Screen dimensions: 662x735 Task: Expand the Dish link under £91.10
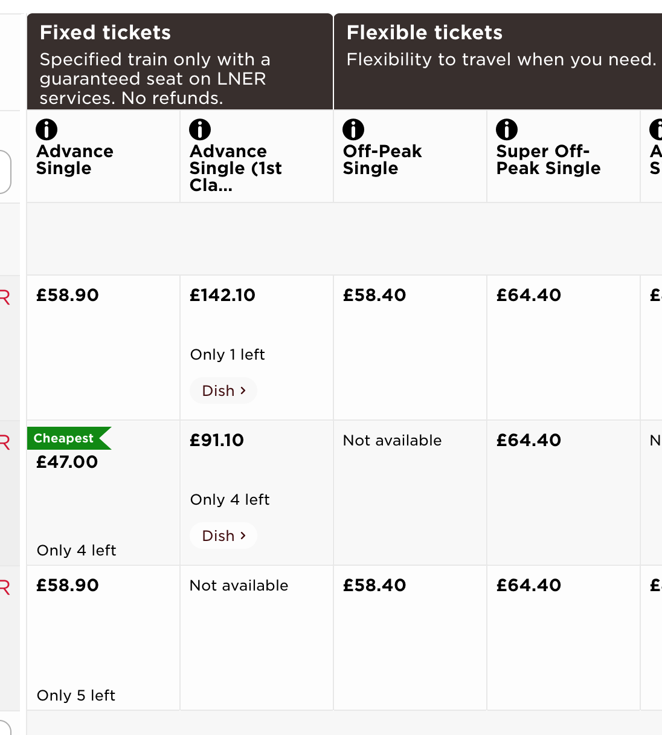pos(223,536)
